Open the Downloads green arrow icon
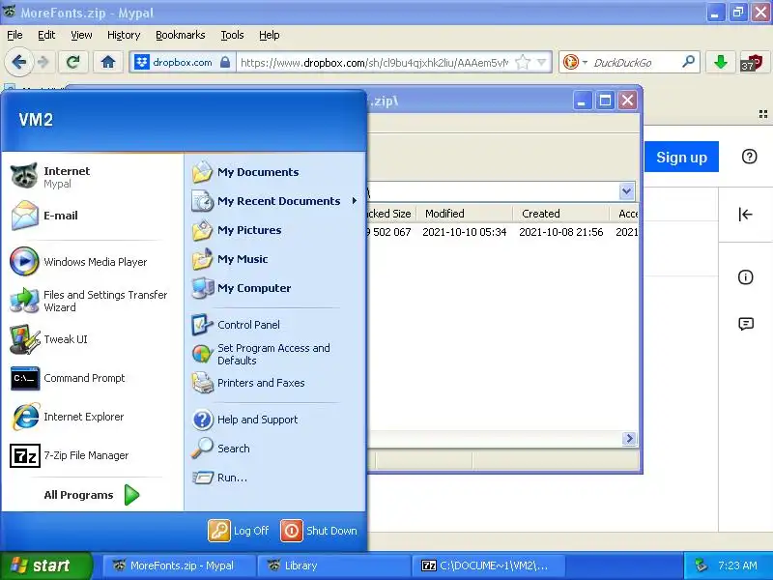The image size is (773, 580). tap(720, 62)
